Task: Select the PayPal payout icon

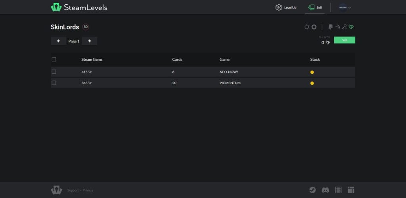Action: [330, 27]
